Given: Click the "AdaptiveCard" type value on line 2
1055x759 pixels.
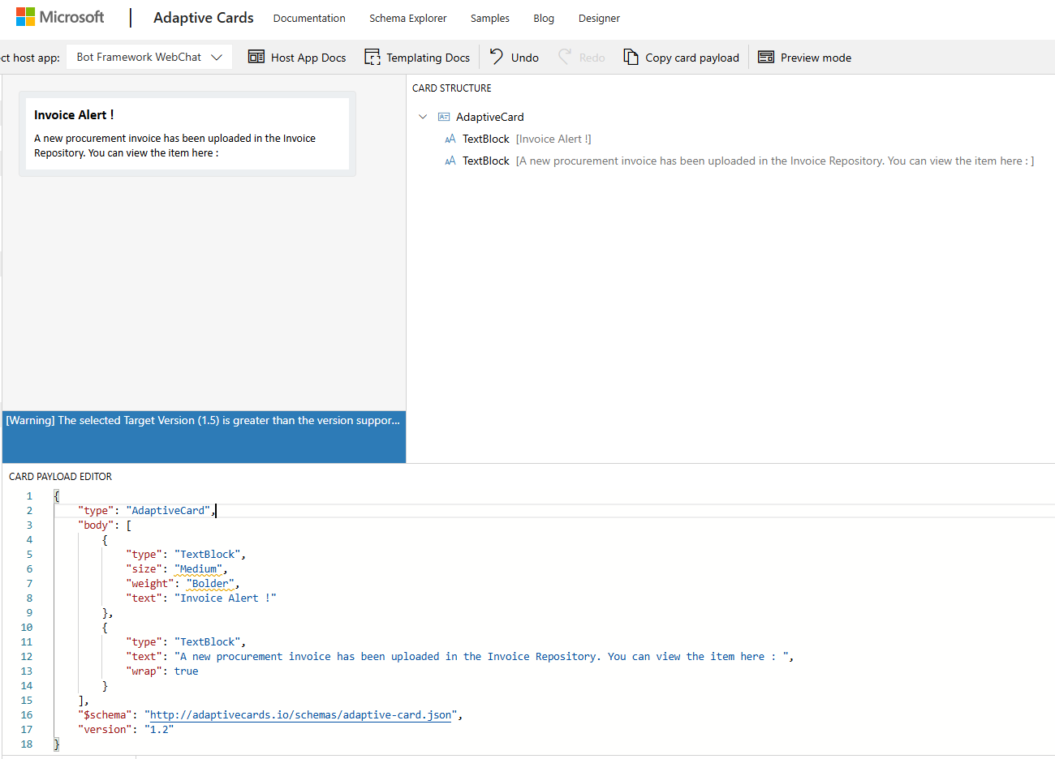Looking at the screenshot, I should (169, 510).
